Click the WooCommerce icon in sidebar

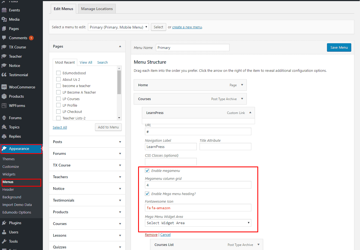pyautogui.click(x=4, y=87)
